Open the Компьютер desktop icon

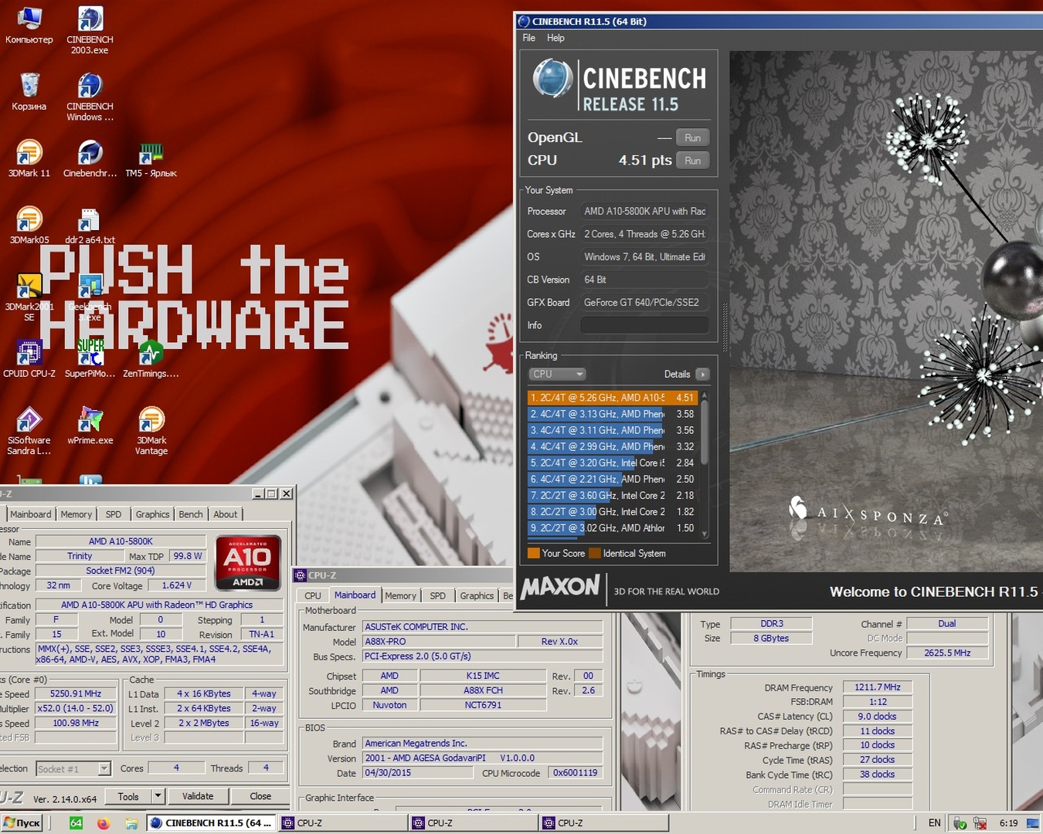click(x=29, y=25)
